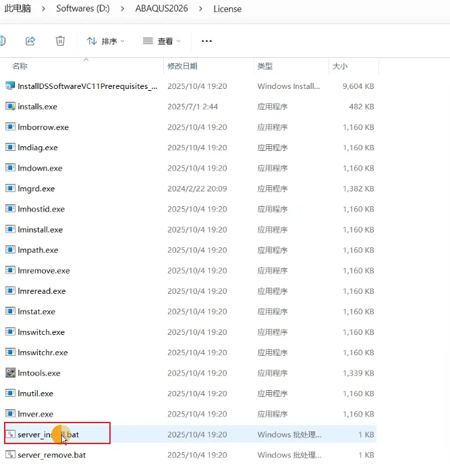Click type 应用程序 of lmutil.exe row
This screenshot has width=450, height=465.
[273, 394]
